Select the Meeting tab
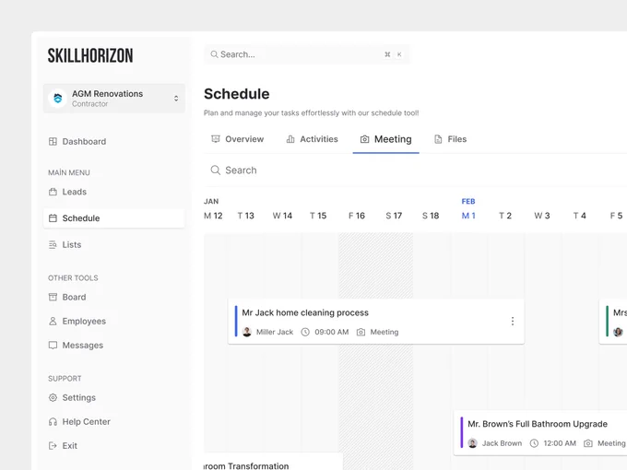The image size is (627, 470). tap(385, 139)
